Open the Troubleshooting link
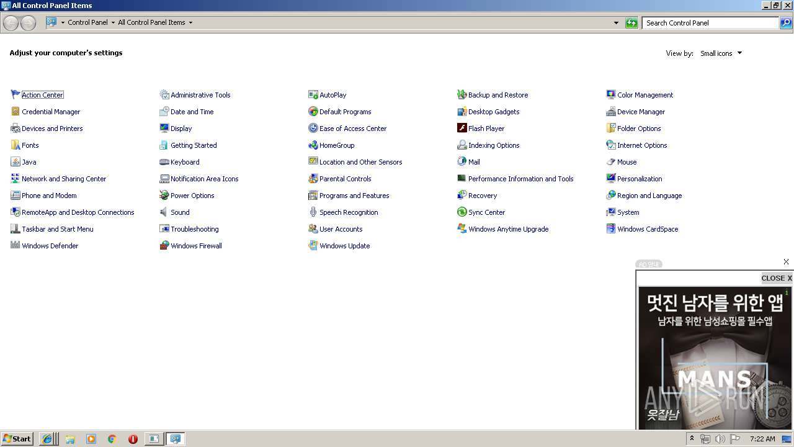 (195, 229)
